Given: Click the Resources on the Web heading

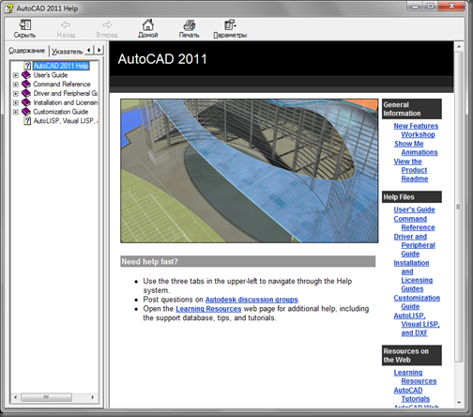Looking at the screenshot, I should 411,355.
